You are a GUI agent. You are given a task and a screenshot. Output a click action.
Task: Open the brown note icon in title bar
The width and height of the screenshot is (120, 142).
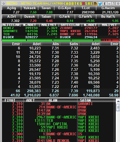[95, 4]
